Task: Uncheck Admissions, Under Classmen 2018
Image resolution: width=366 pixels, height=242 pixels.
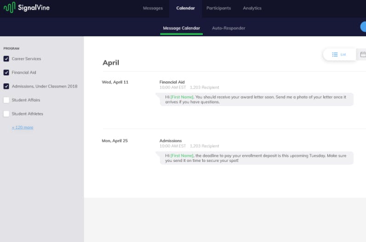Action: click(x=6, y=86)
